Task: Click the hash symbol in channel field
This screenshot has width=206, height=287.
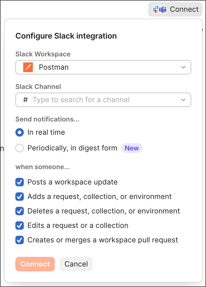Action: click(26, 100)
